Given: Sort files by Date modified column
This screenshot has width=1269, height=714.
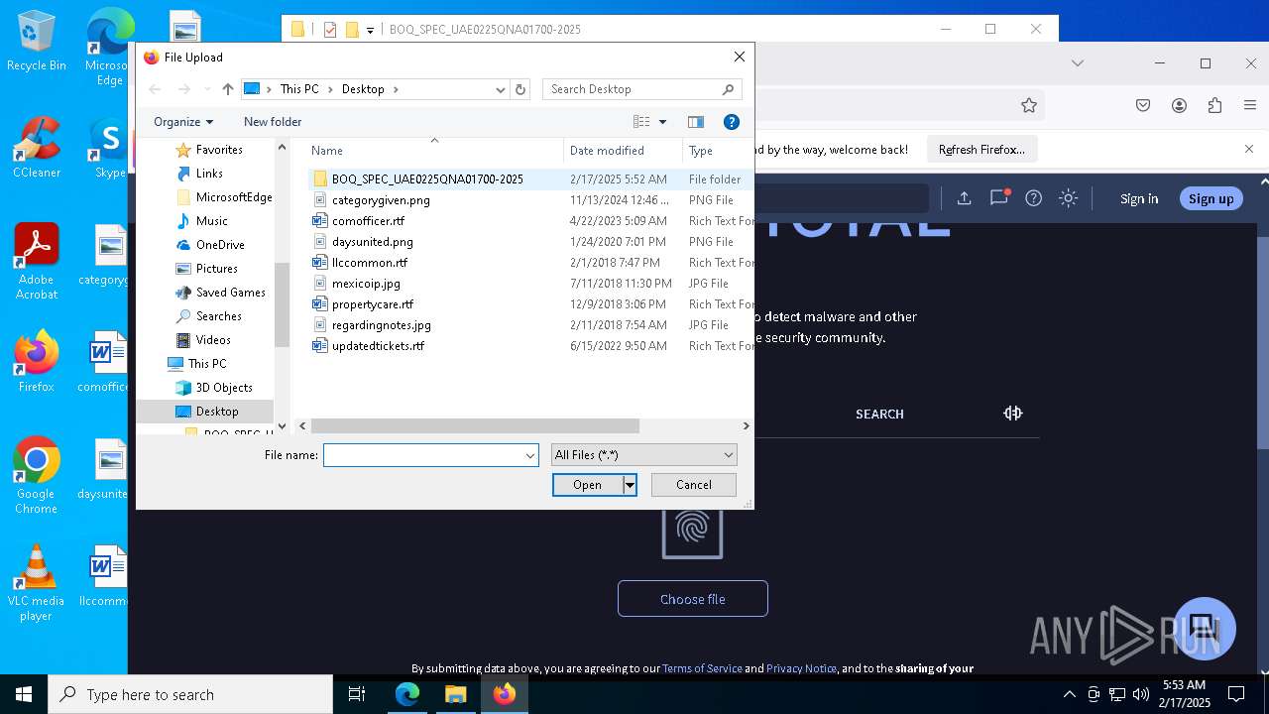Looking at the screenshot, I should [x=623, y=151].
